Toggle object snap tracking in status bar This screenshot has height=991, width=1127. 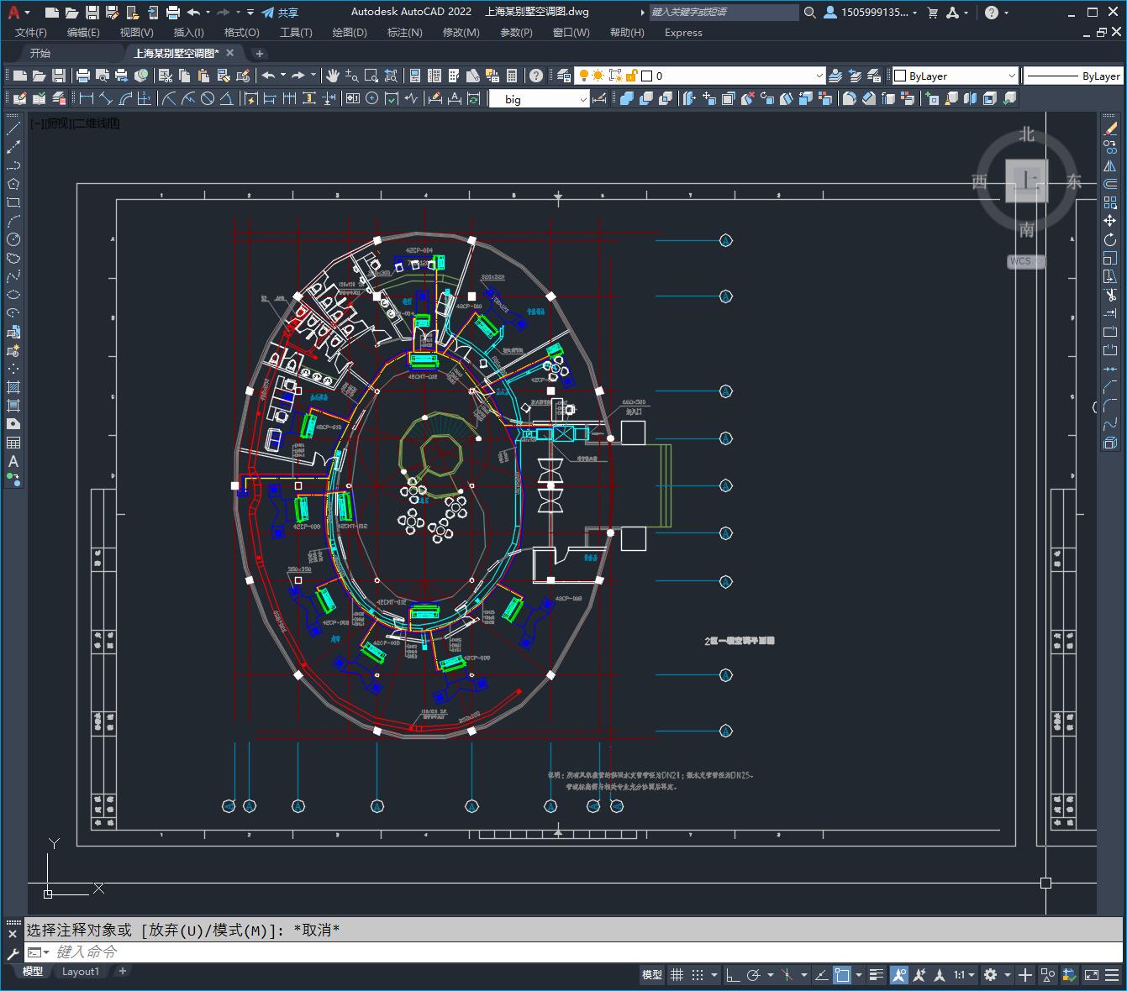point(821,975)
